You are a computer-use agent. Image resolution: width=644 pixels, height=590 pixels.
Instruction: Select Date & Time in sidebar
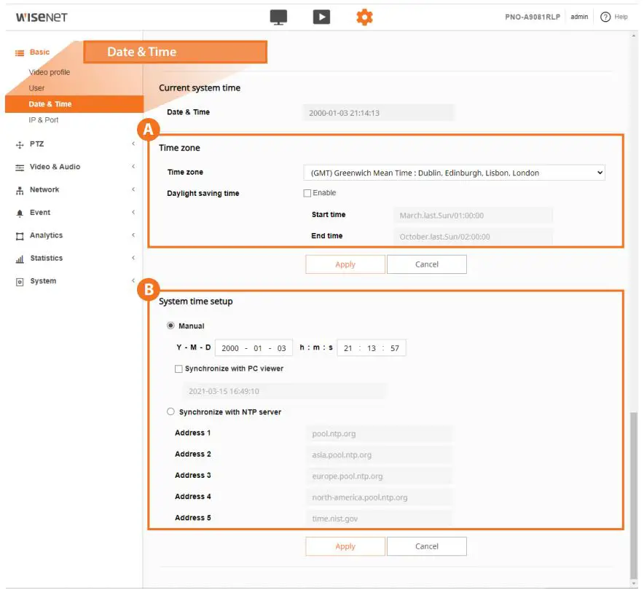(74, 104)
